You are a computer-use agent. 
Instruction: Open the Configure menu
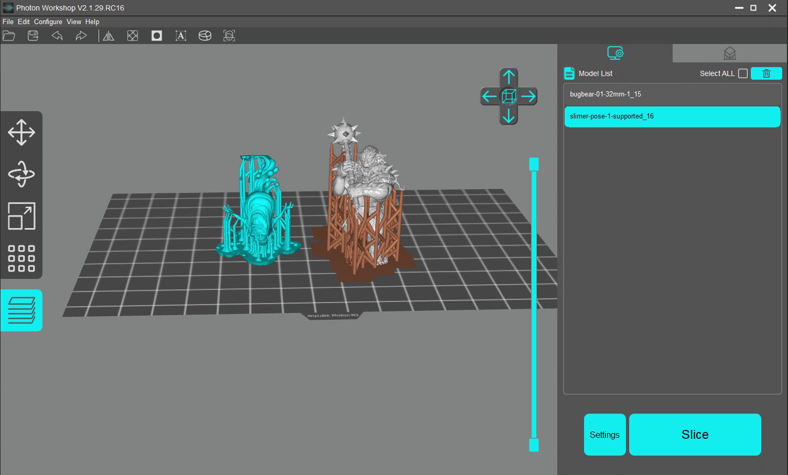tap(48, 21)
